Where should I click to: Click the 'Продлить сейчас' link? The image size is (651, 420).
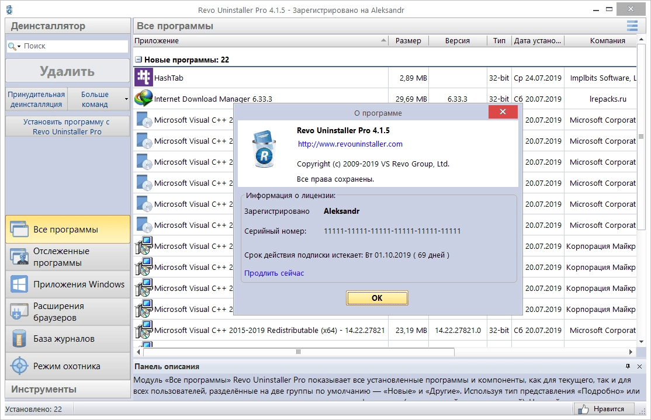274,273
